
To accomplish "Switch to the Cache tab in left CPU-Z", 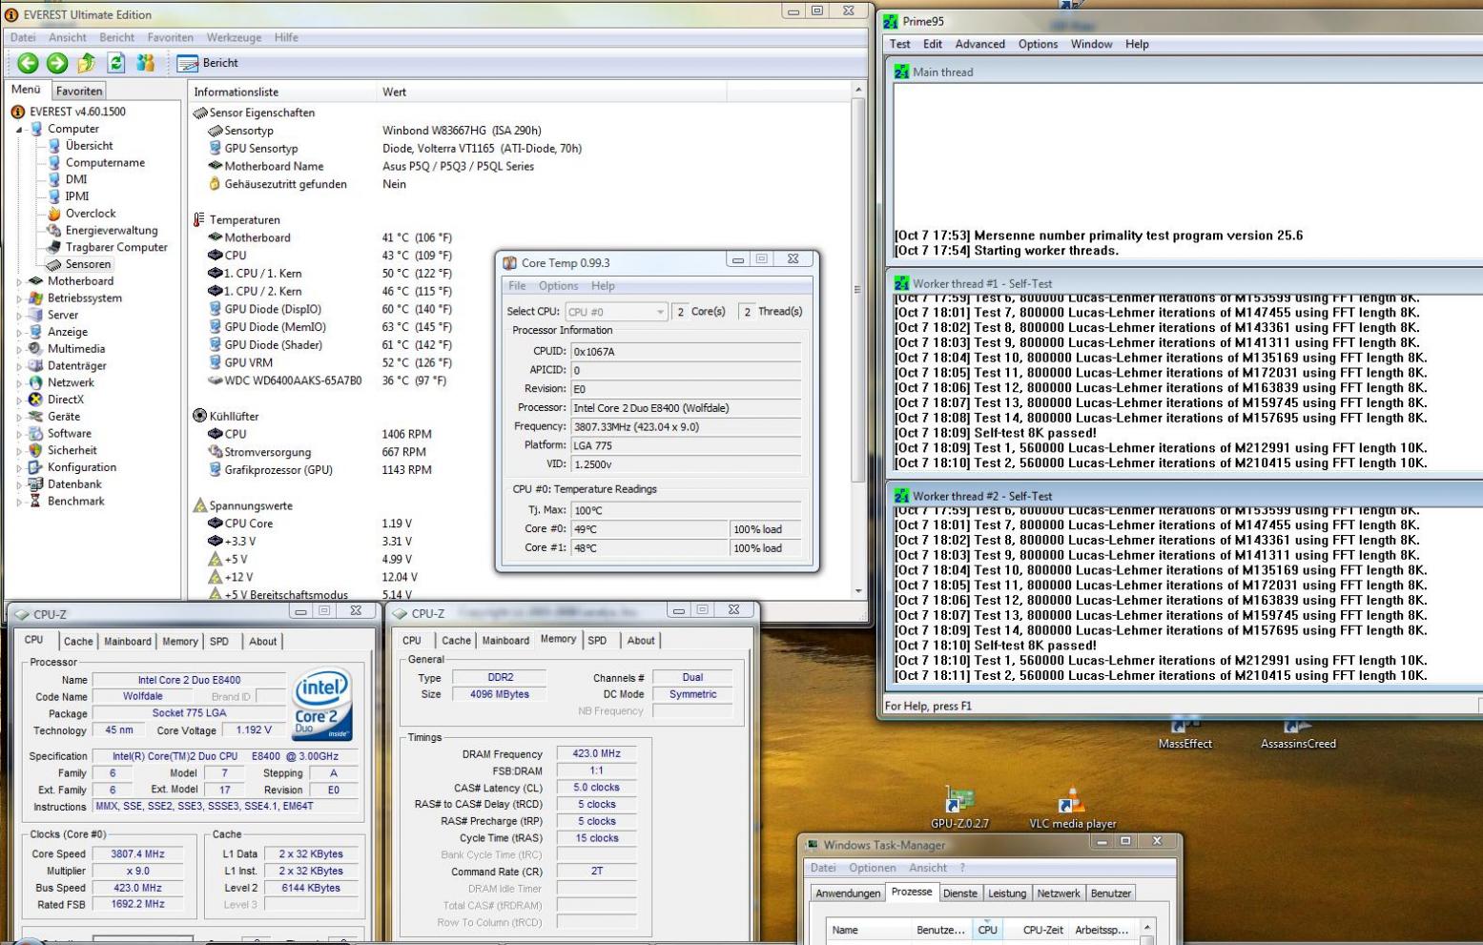I will pos(78,642).
